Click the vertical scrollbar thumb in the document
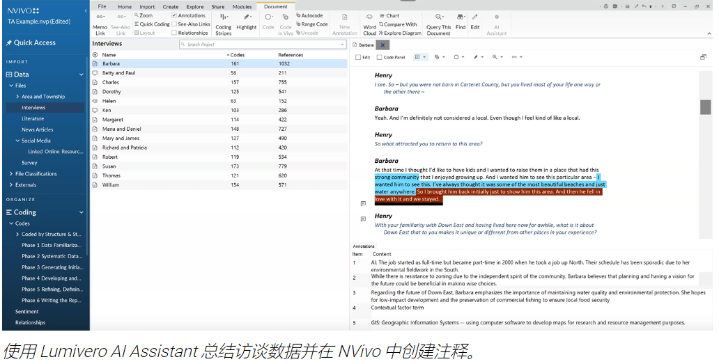The width and height of the screenshot is (719, 364). coord(705,106)
